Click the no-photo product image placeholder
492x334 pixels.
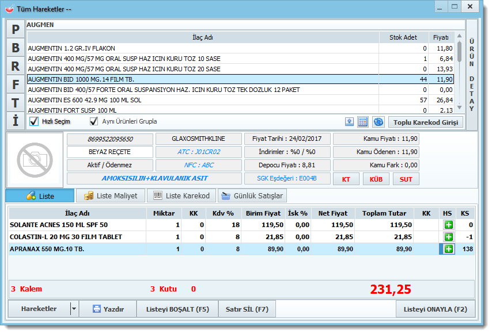(x=35, y=160)
